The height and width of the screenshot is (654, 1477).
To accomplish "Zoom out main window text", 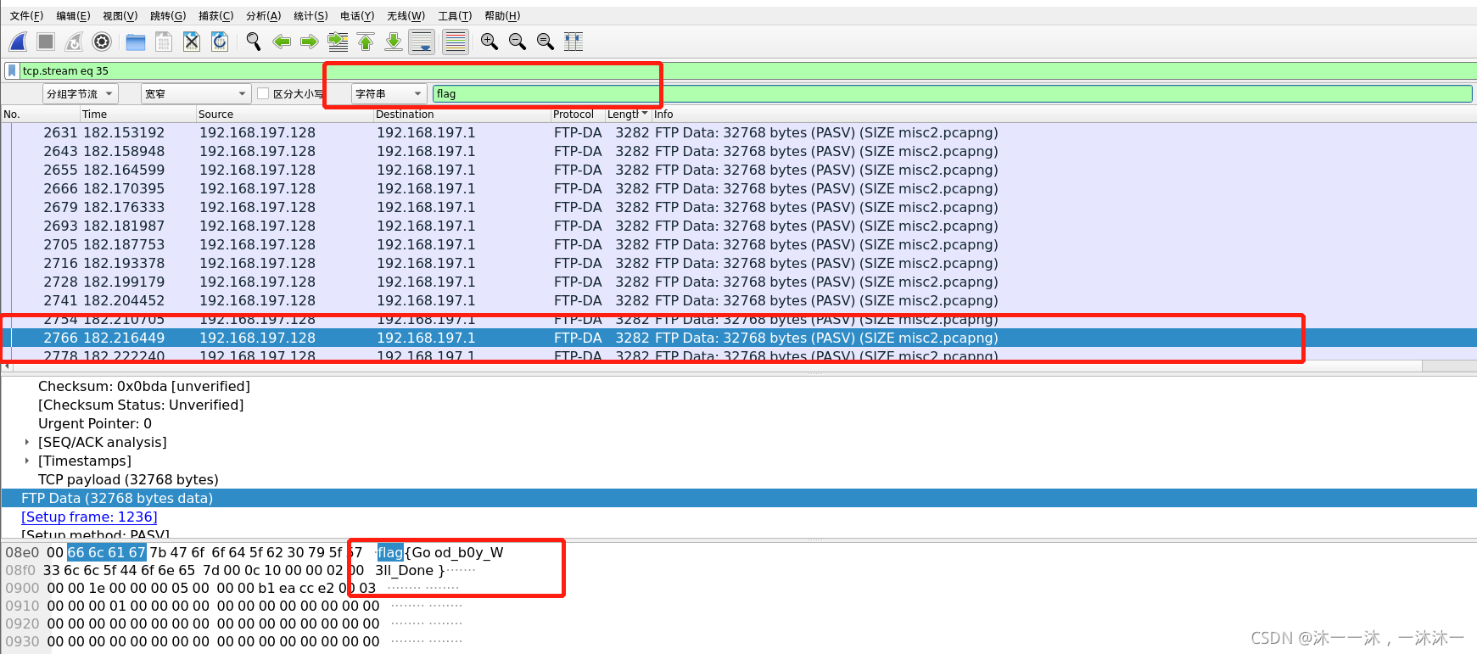I will click(518, 42).
